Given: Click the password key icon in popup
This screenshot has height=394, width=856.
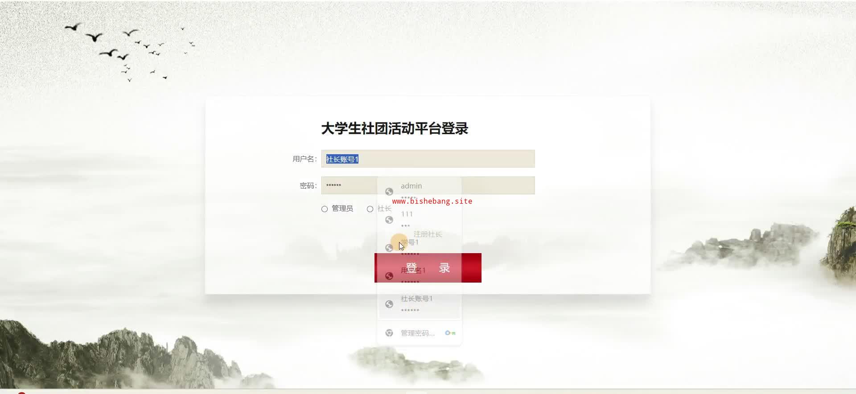Looking at the screenshot, I should (x=450, y=333).
